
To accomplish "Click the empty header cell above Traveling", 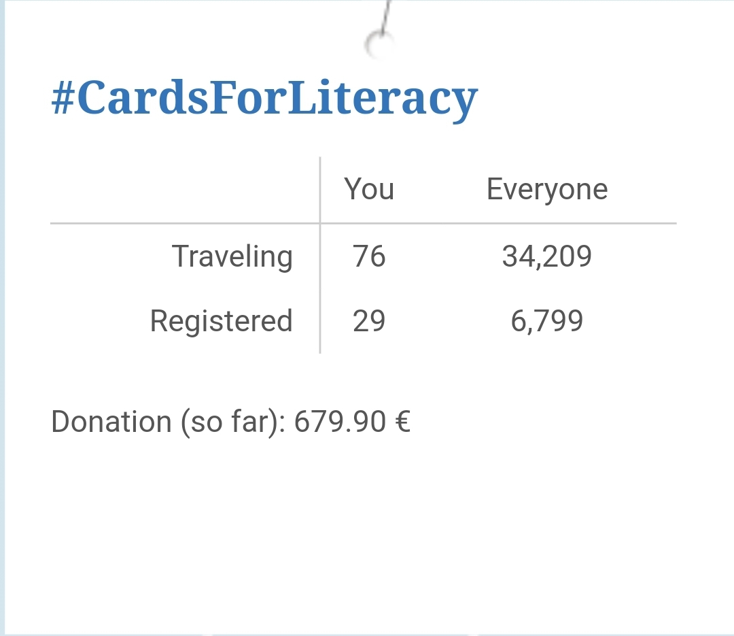I will point(185,190).
